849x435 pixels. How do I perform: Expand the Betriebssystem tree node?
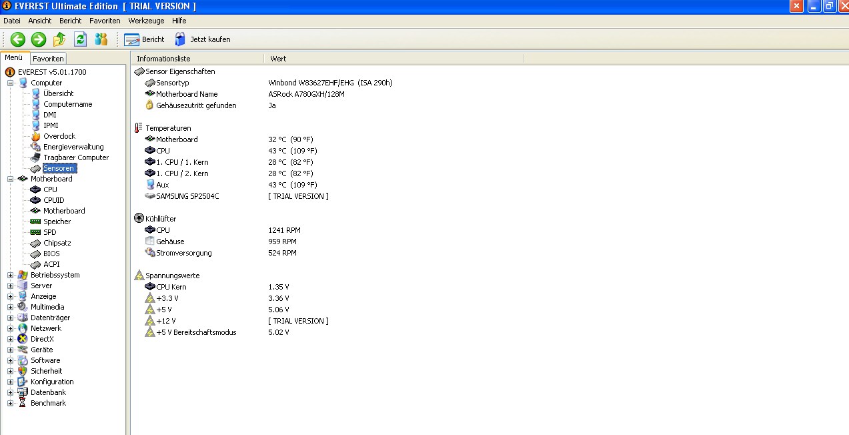[11, 275]
